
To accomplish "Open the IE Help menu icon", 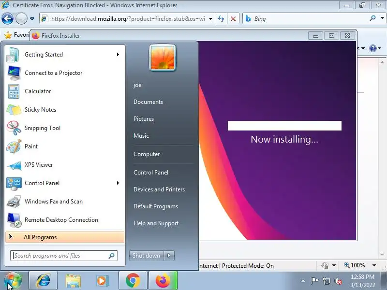I will tap(372, 48).
